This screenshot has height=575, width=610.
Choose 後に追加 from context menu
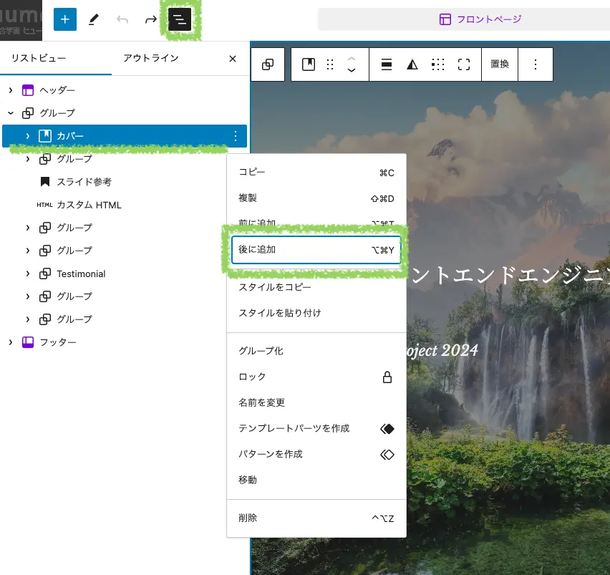click(316, 250)
